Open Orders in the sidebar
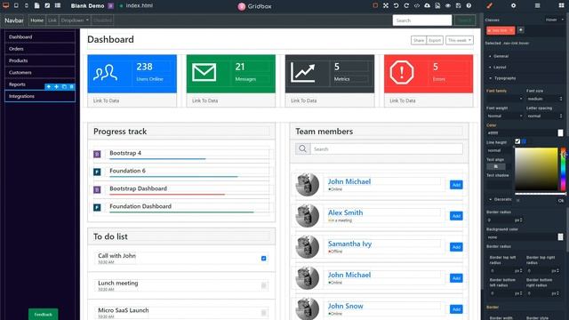 tap(40, 49)
